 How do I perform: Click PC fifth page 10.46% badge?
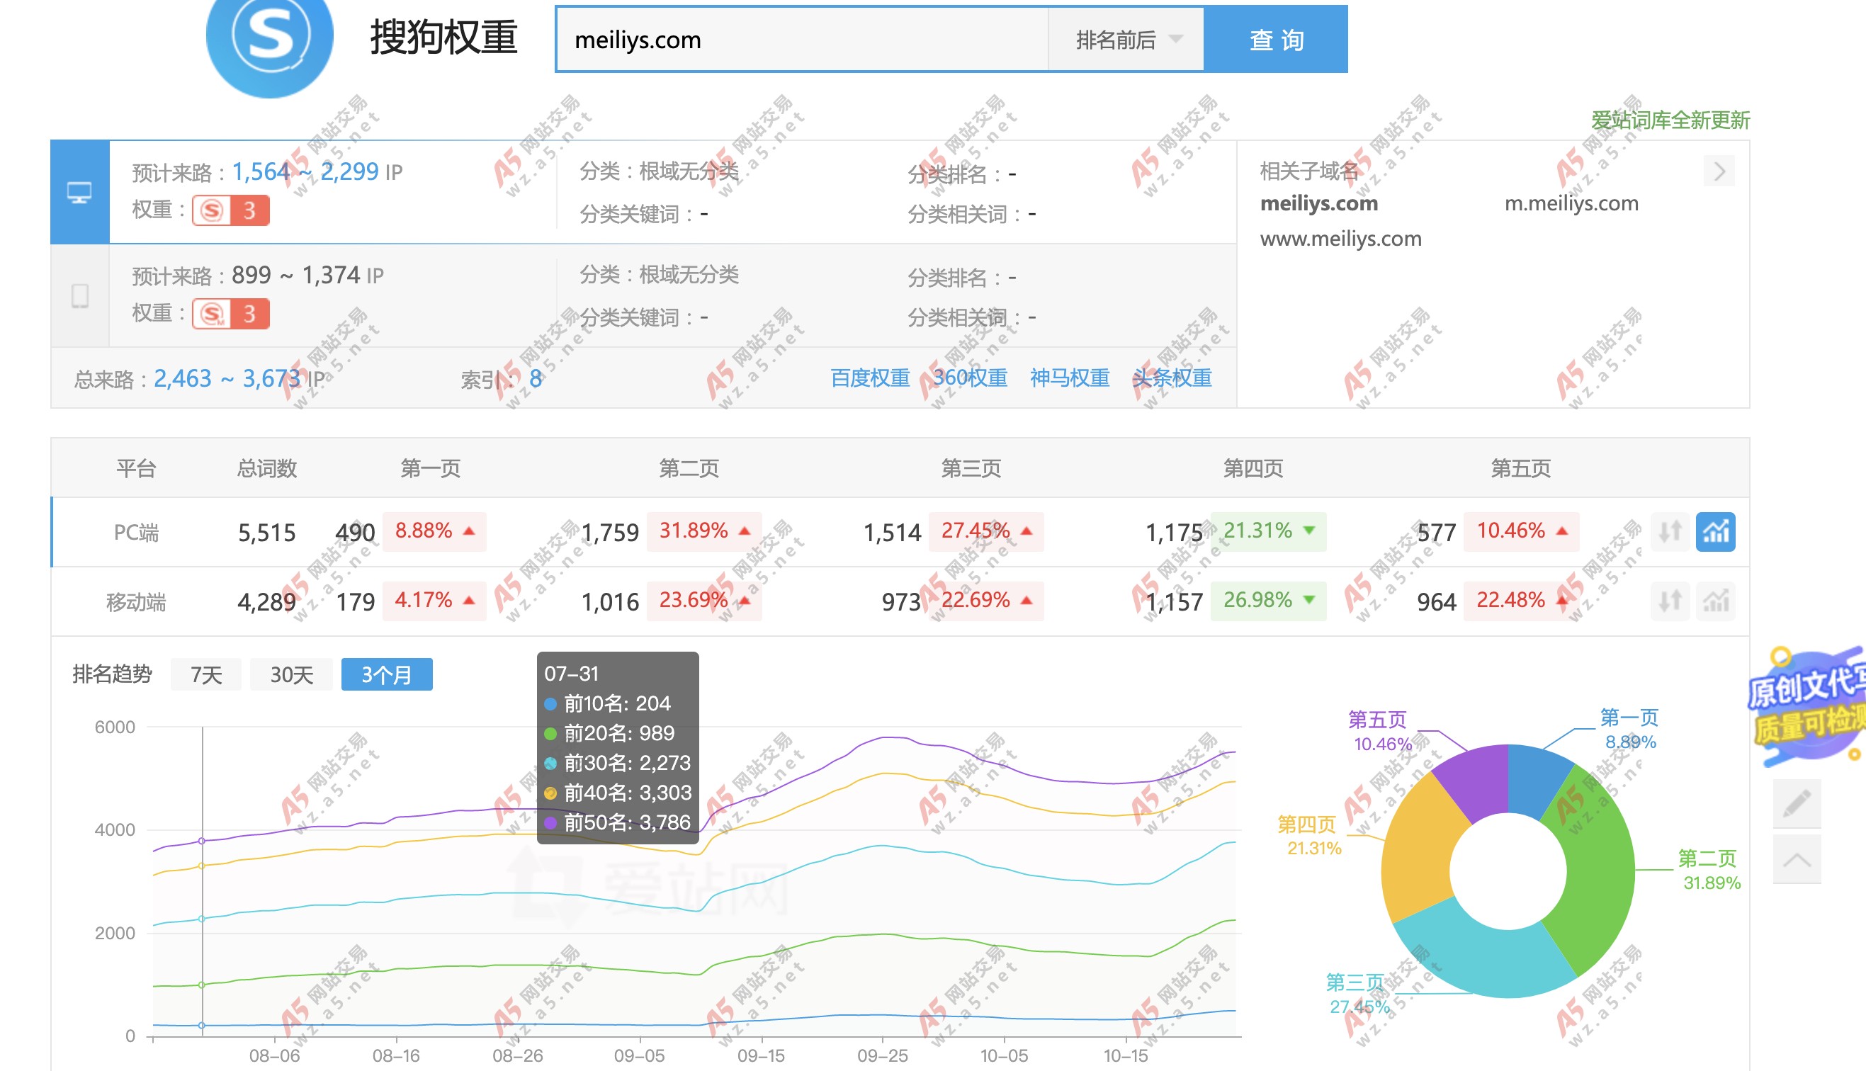[x=1521, y=531]
